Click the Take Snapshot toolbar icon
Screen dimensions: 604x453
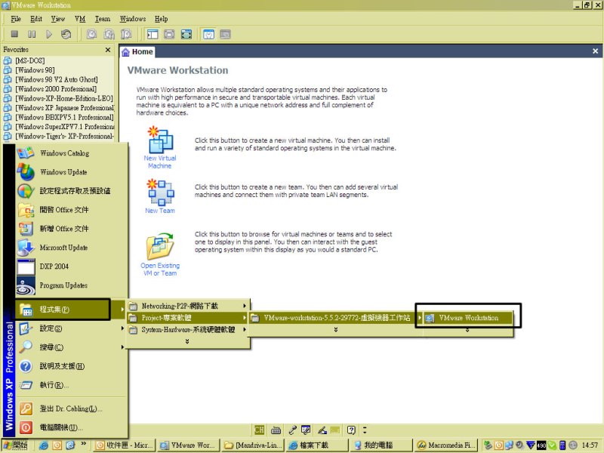point(91,34)
